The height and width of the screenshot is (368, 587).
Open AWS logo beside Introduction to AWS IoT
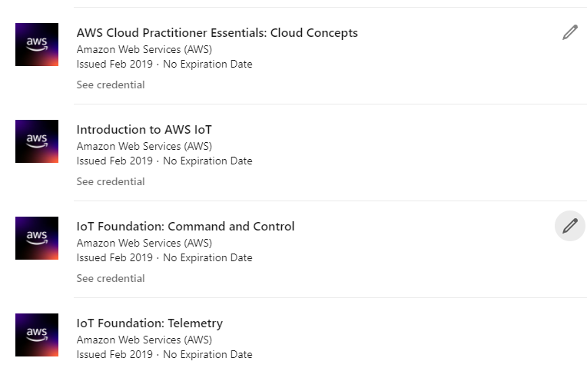(x=37, y=141)
